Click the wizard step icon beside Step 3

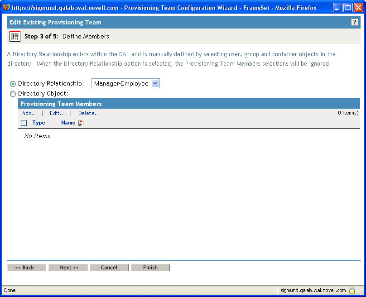coord(15,36)
